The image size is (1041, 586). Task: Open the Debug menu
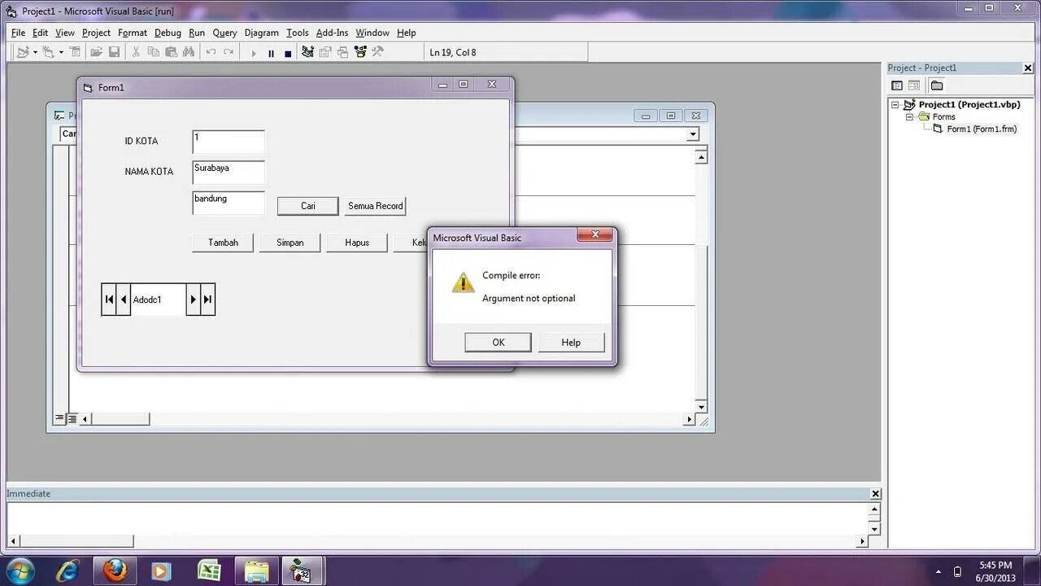click(x=168, y=33)
